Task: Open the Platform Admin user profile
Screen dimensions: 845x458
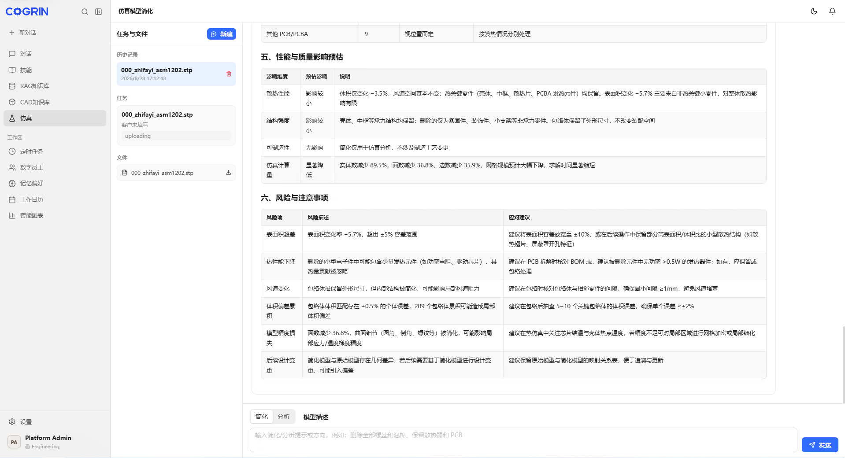Action: 55,442
